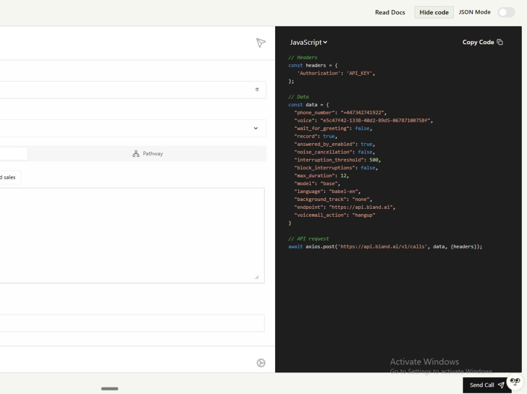This screenshot has height=394, width=527.
Task: Click inside the large prompt text area
Action: (x=131, y=235)
